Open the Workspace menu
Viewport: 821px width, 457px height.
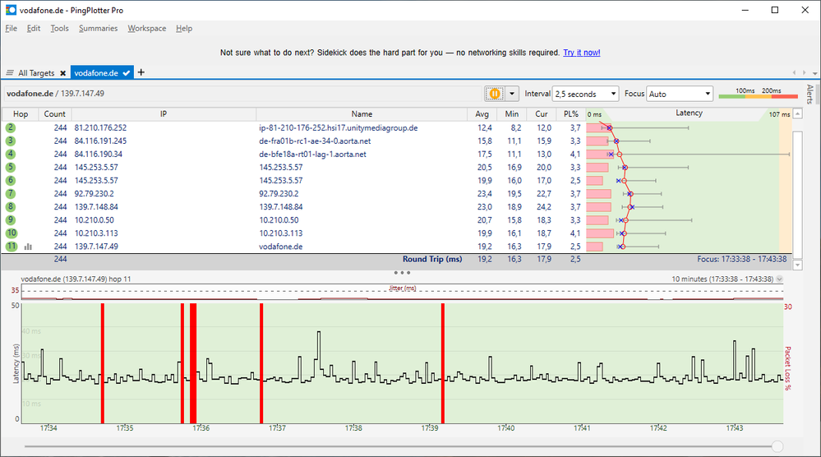click(x=146, y=28)
